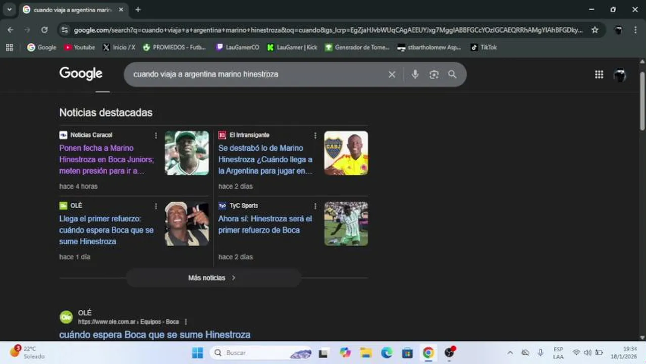Click the magnifying glass search button
The width and height of the screenshot is (646, 364).
pyautogui.click(x=452, y=74)
